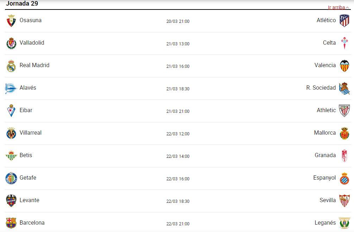Click the Villarreal yellow crest
The height and width of the screenshot is (232, 354).
point(11,133)
